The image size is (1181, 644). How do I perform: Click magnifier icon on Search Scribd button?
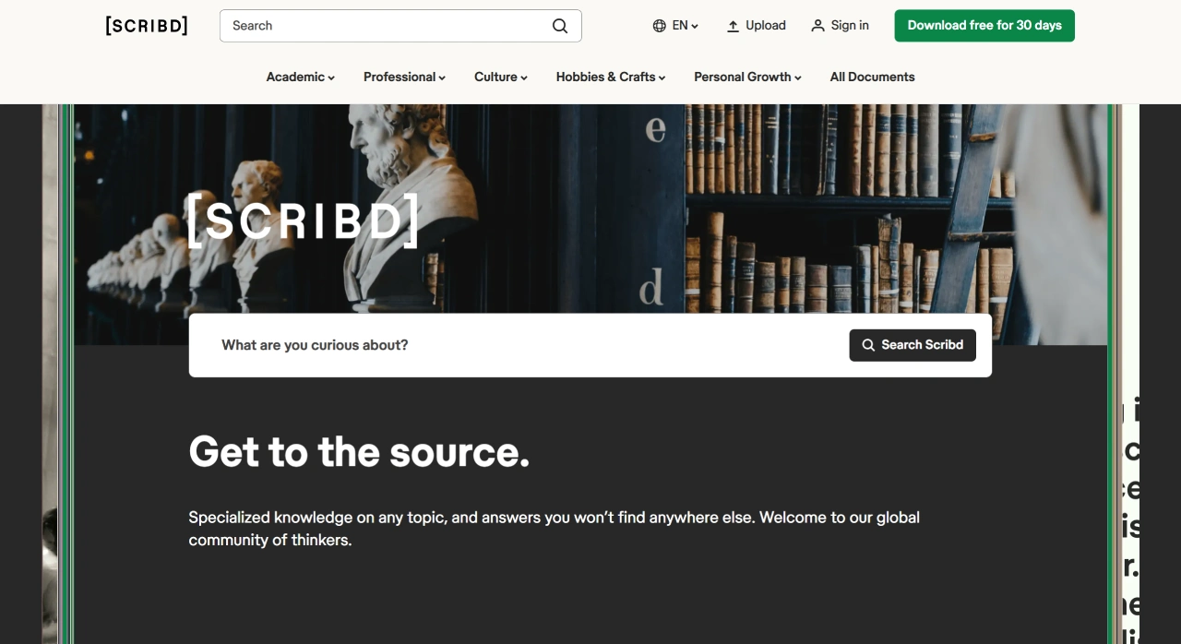(x=868, y=345)
